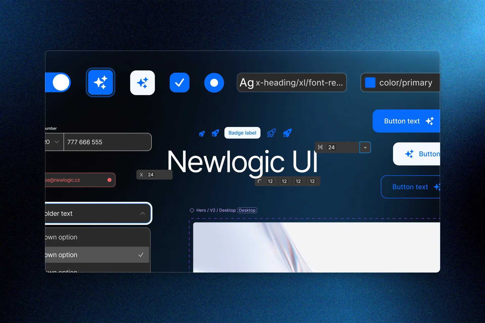The height and width of the screenshot is (323, 485).
Task: Click checkmark icon on selected dropdown option
Action: tap(141, 255)
